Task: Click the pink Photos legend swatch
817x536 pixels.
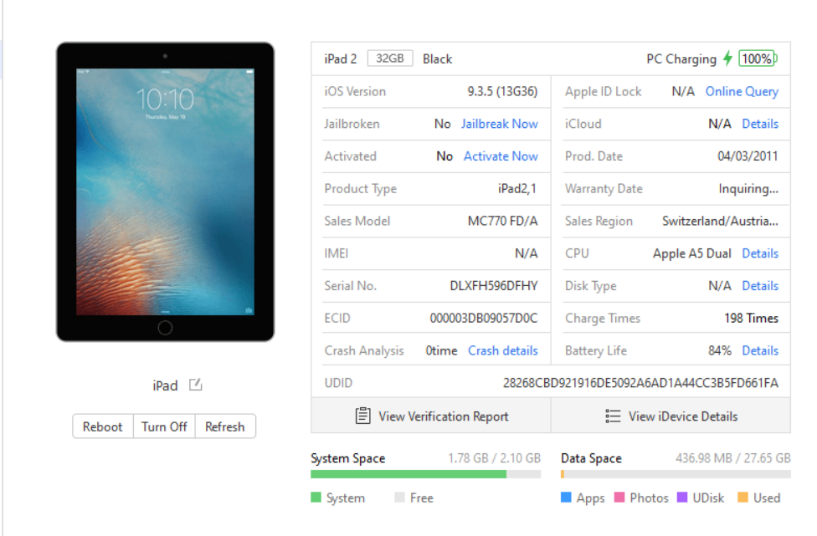Action: 619,497
